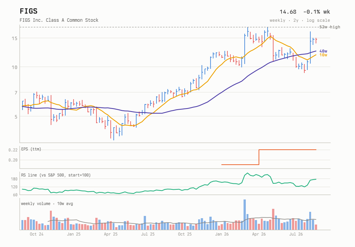Image resolution: width=355 pixels, height=247 pixels.
Task: Click the 0.20 EPS axis value
Action: tap(13, 160)
